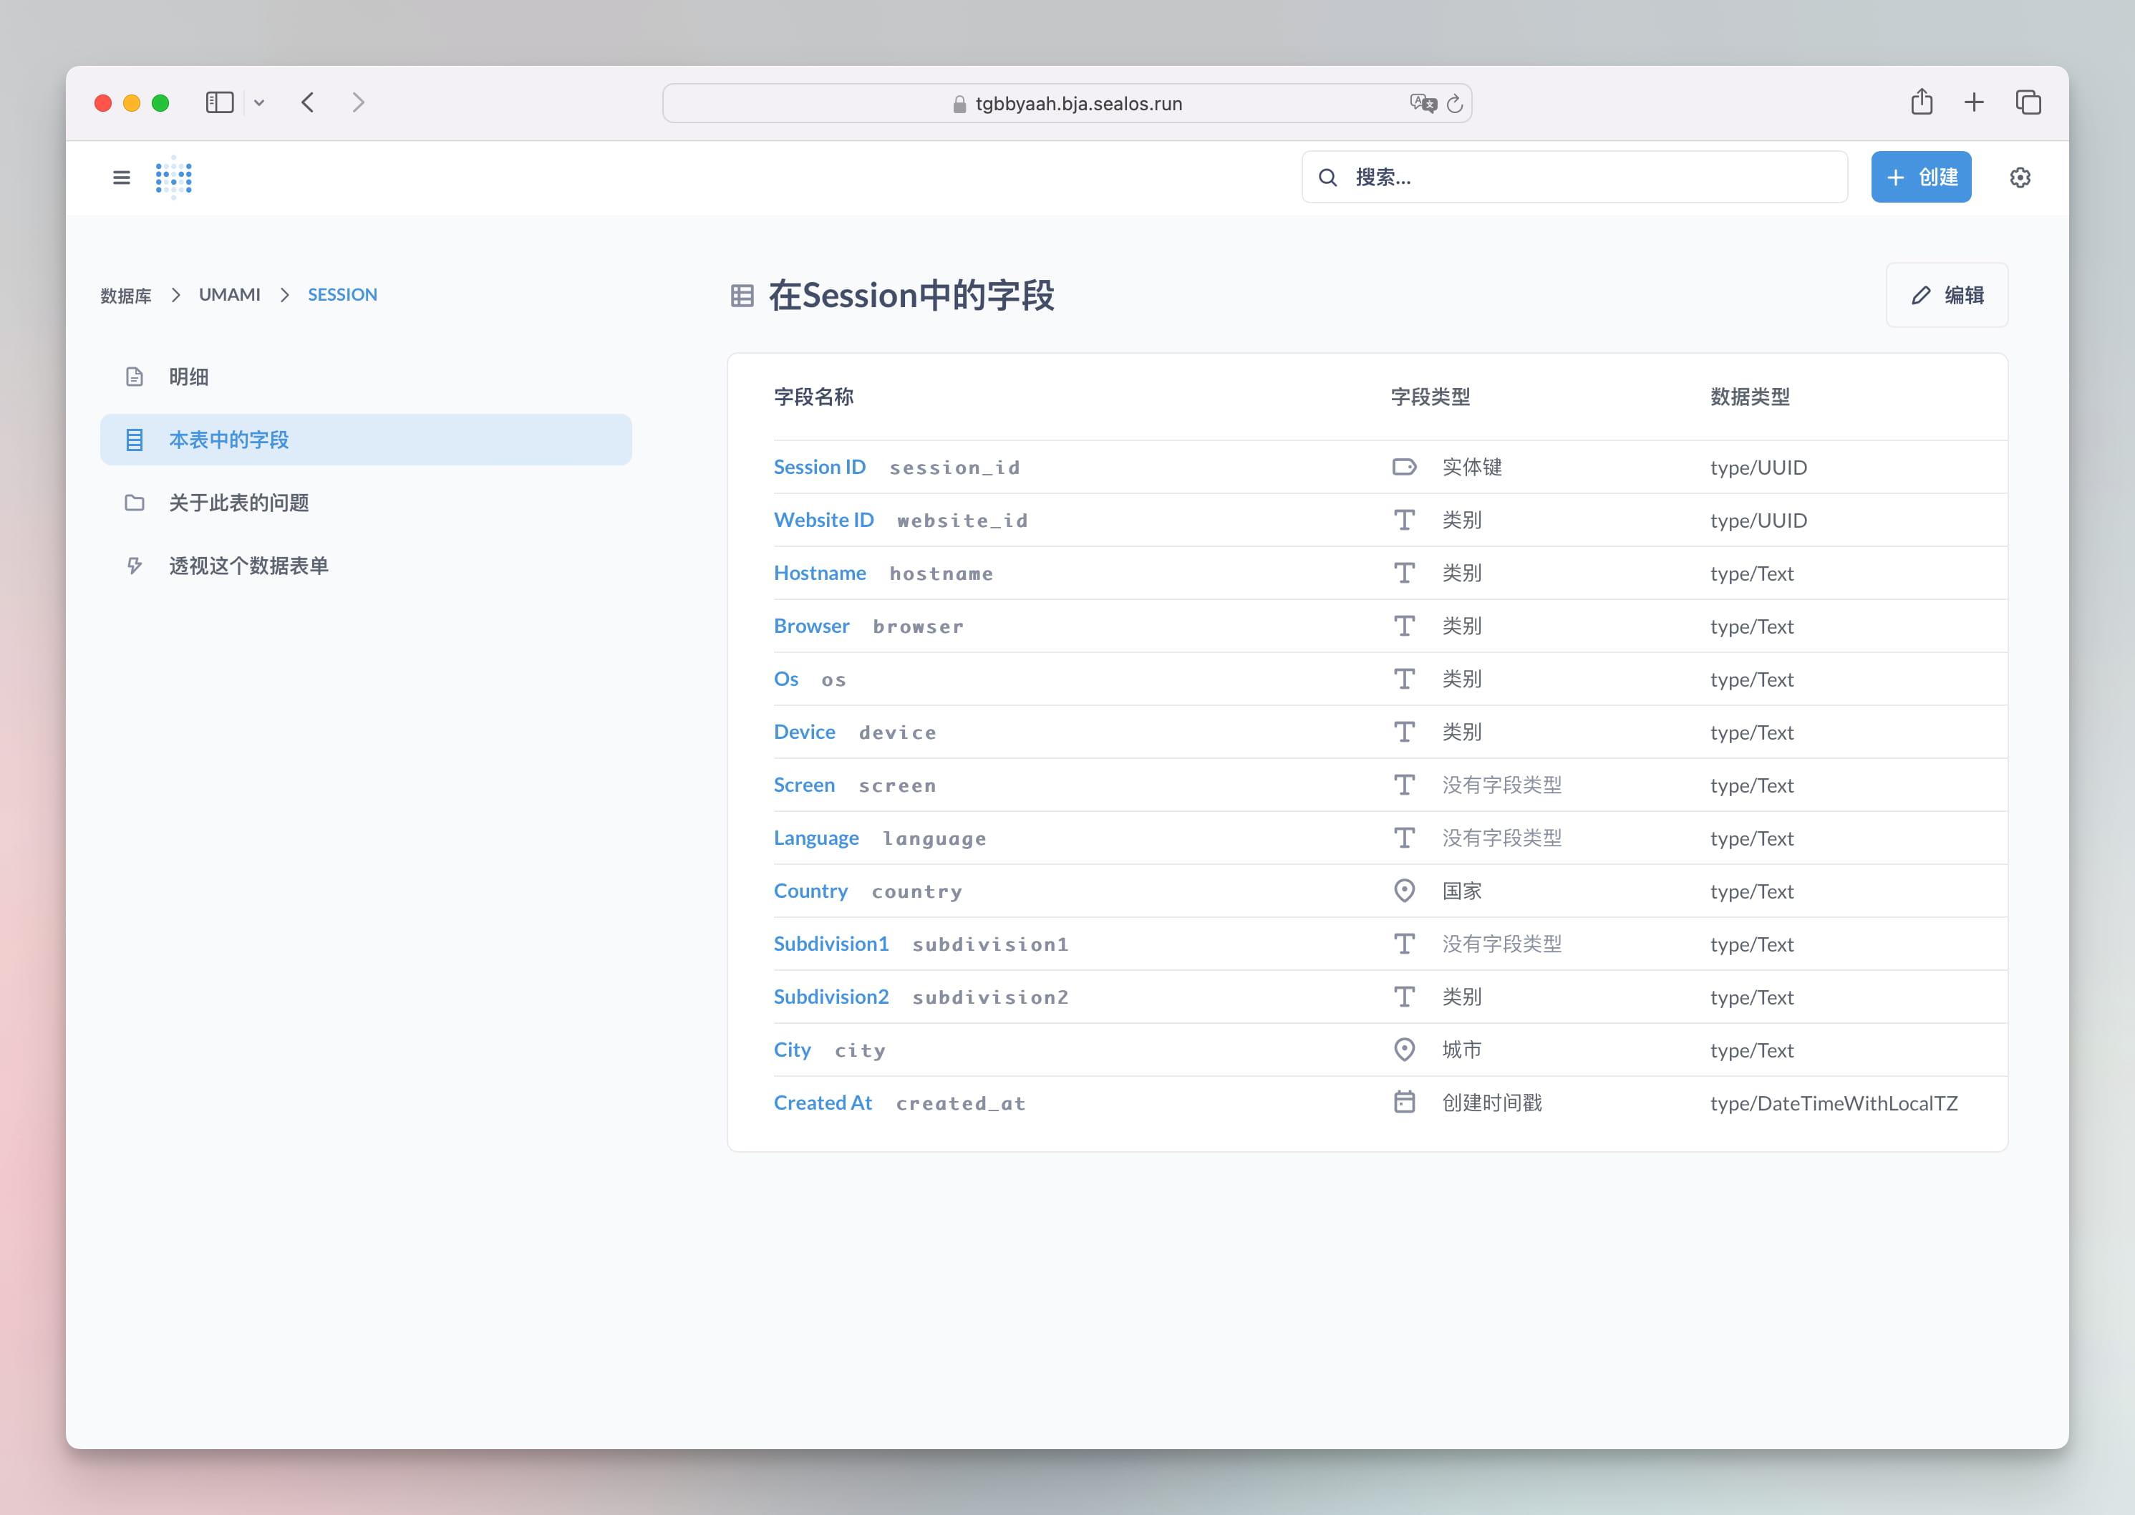Image resolution: width=2135 pixels, height=1515 pixels.
Task: Click the 编辑 button
Action: tap(1947, 295)
